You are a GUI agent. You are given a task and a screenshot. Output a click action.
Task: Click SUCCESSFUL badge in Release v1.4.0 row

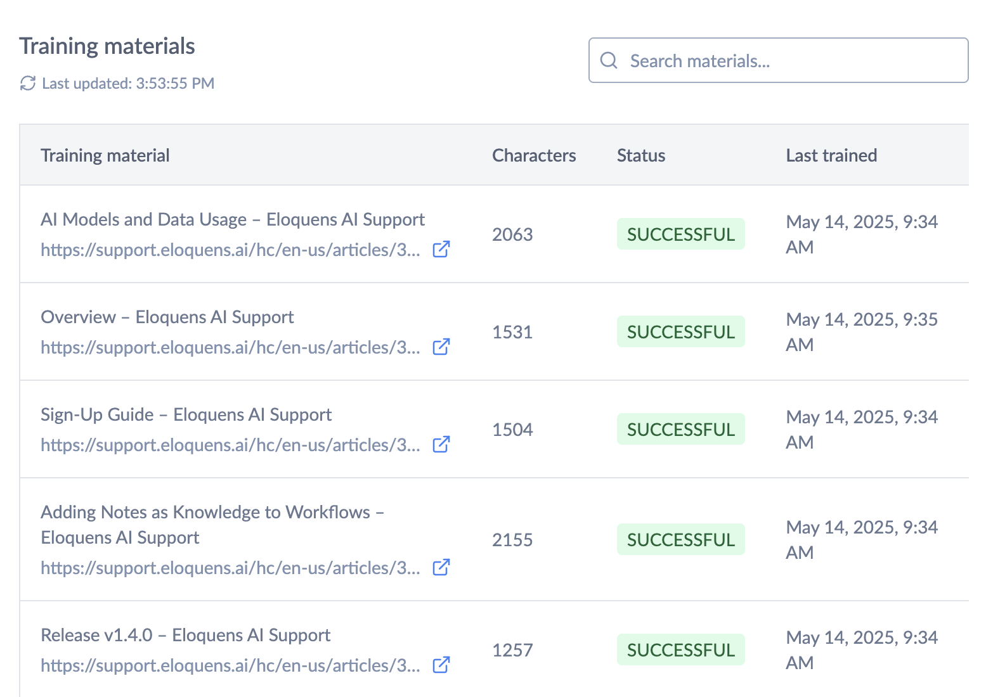pyautogui.click(x=681, y=650)
